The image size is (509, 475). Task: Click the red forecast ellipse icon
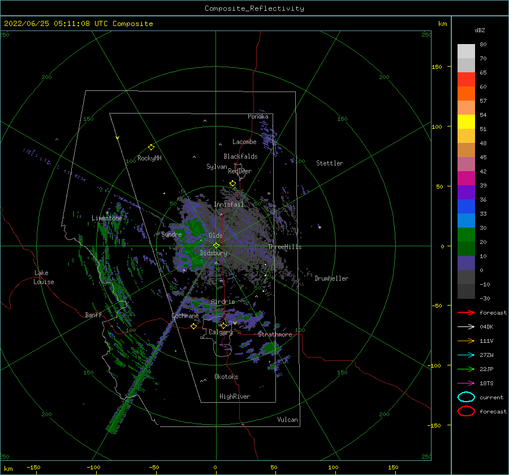466,411
